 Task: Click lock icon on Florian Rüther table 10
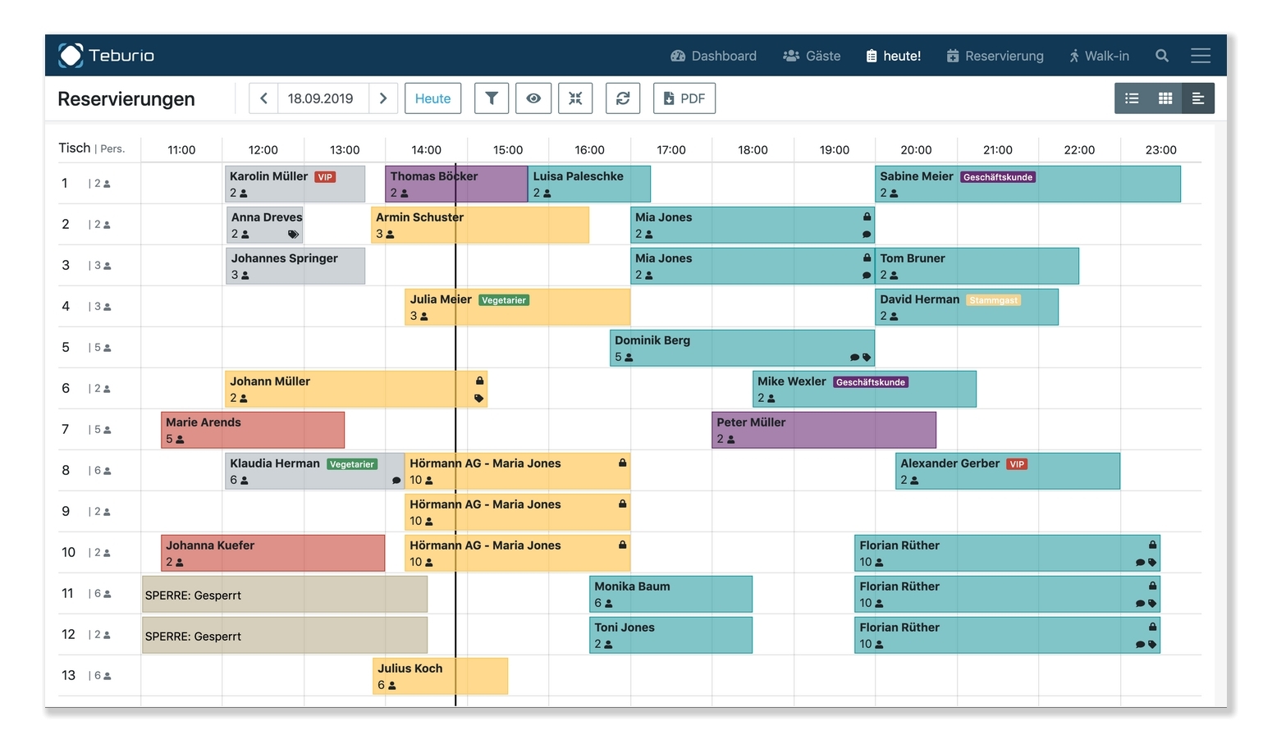click(x=1152, y=545)
